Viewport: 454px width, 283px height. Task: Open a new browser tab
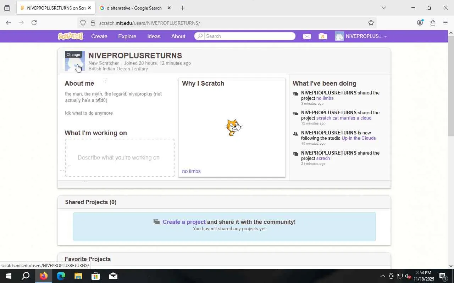tap(182, 8)
